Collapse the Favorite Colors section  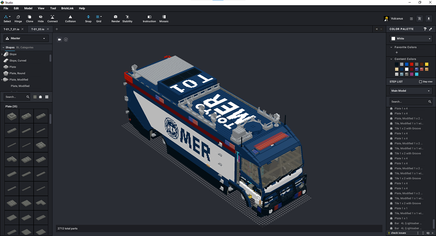pyautogui.click(x=391, y=47)
